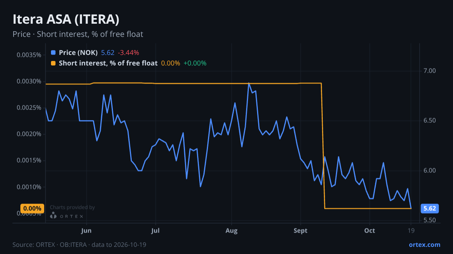Click the orange 0.00% value tag

tap(32, 208)
